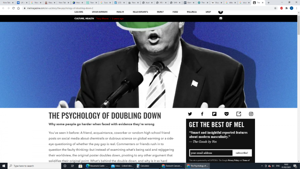Click the external share link icon
The width and height of the screenshot is (300, 169).
coord(239,114)
